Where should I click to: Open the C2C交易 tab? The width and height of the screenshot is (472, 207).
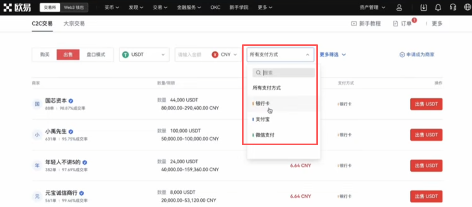point(42,23)
